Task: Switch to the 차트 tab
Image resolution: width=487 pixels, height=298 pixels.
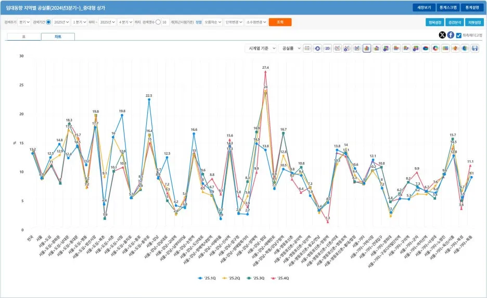Action: pos(58,36)
